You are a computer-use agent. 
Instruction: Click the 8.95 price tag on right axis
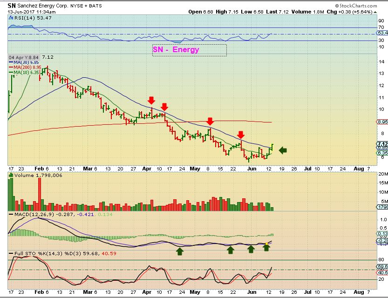coord(382,122)
